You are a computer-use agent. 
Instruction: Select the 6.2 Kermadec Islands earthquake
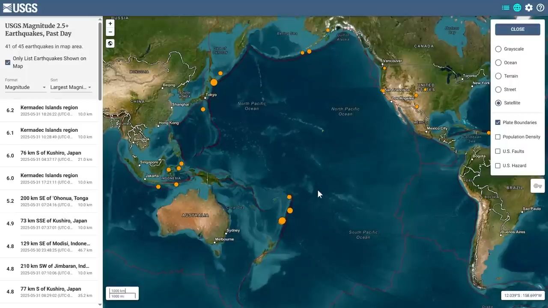click(x=49, y=110)
